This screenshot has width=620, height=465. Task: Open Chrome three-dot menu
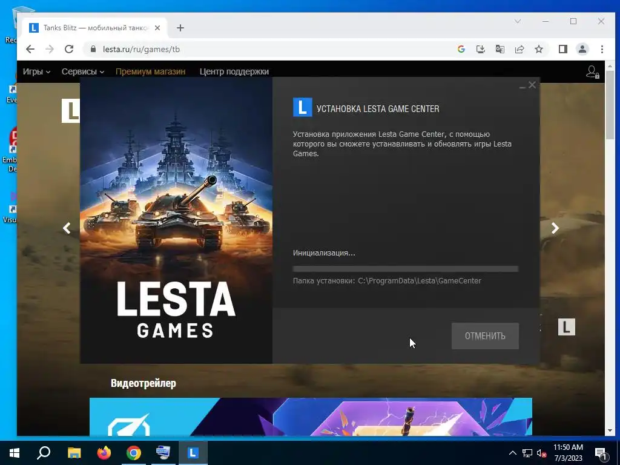tap(602, 49)
